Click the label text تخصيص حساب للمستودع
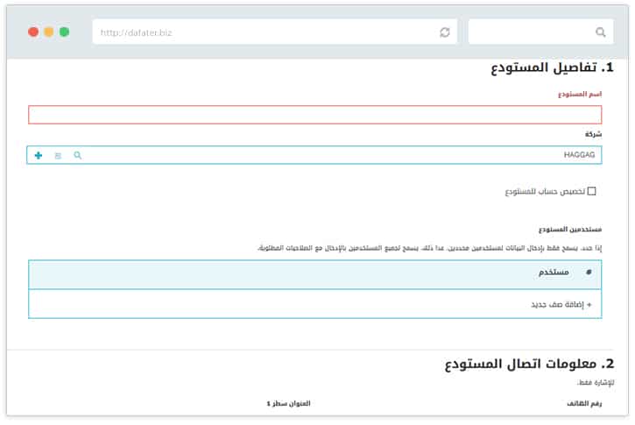This screenshot has height=425, width=635. coord(544,191)
